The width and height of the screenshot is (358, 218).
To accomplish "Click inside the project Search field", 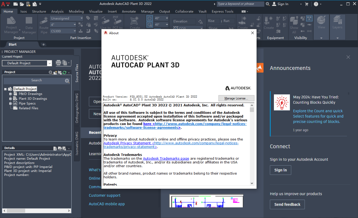I will 36,80.
